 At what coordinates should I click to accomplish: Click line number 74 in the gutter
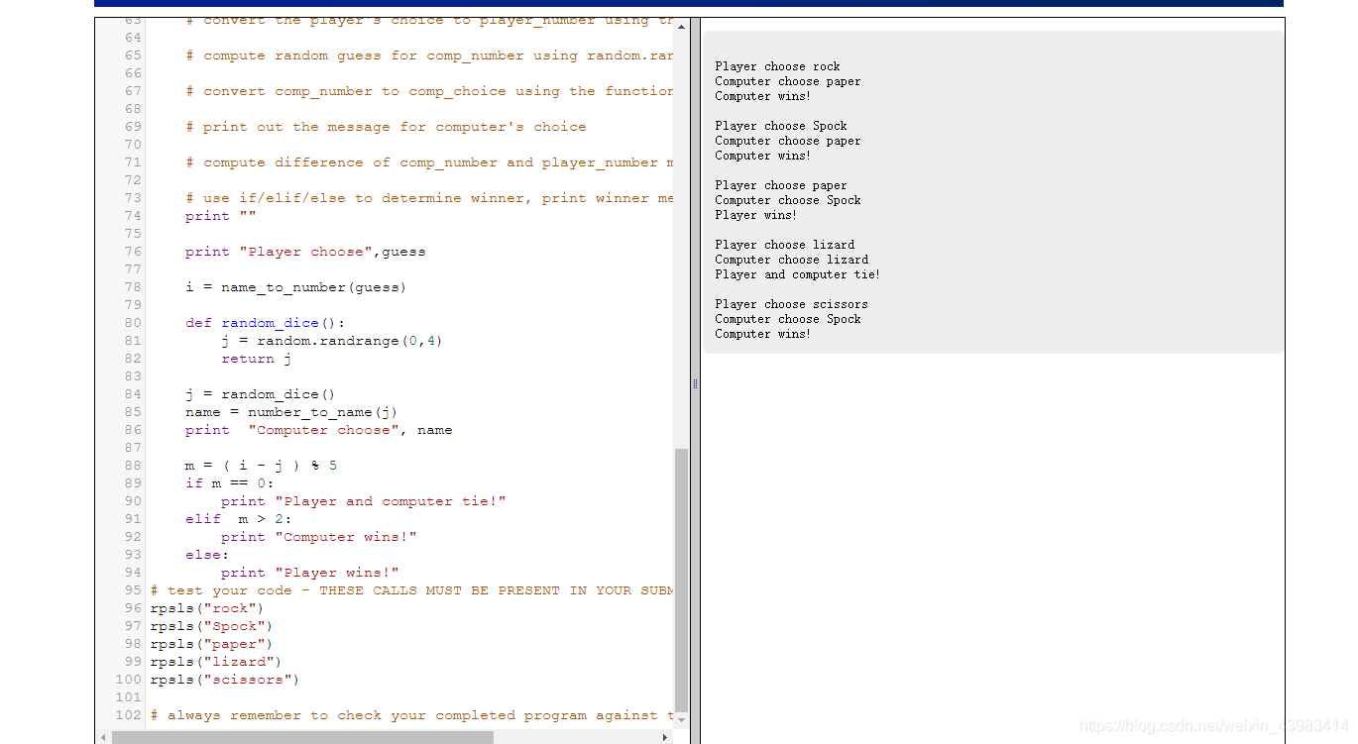click(x=133, y=216)
